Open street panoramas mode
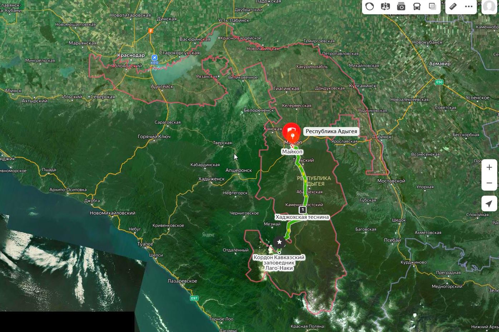This screenshot has width=499, height=332. pos(385,6)
